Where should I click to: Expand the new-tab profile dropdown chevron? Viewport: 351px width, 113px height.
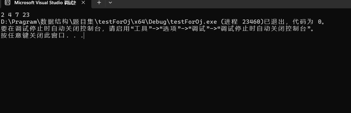[x=110, y=3]
